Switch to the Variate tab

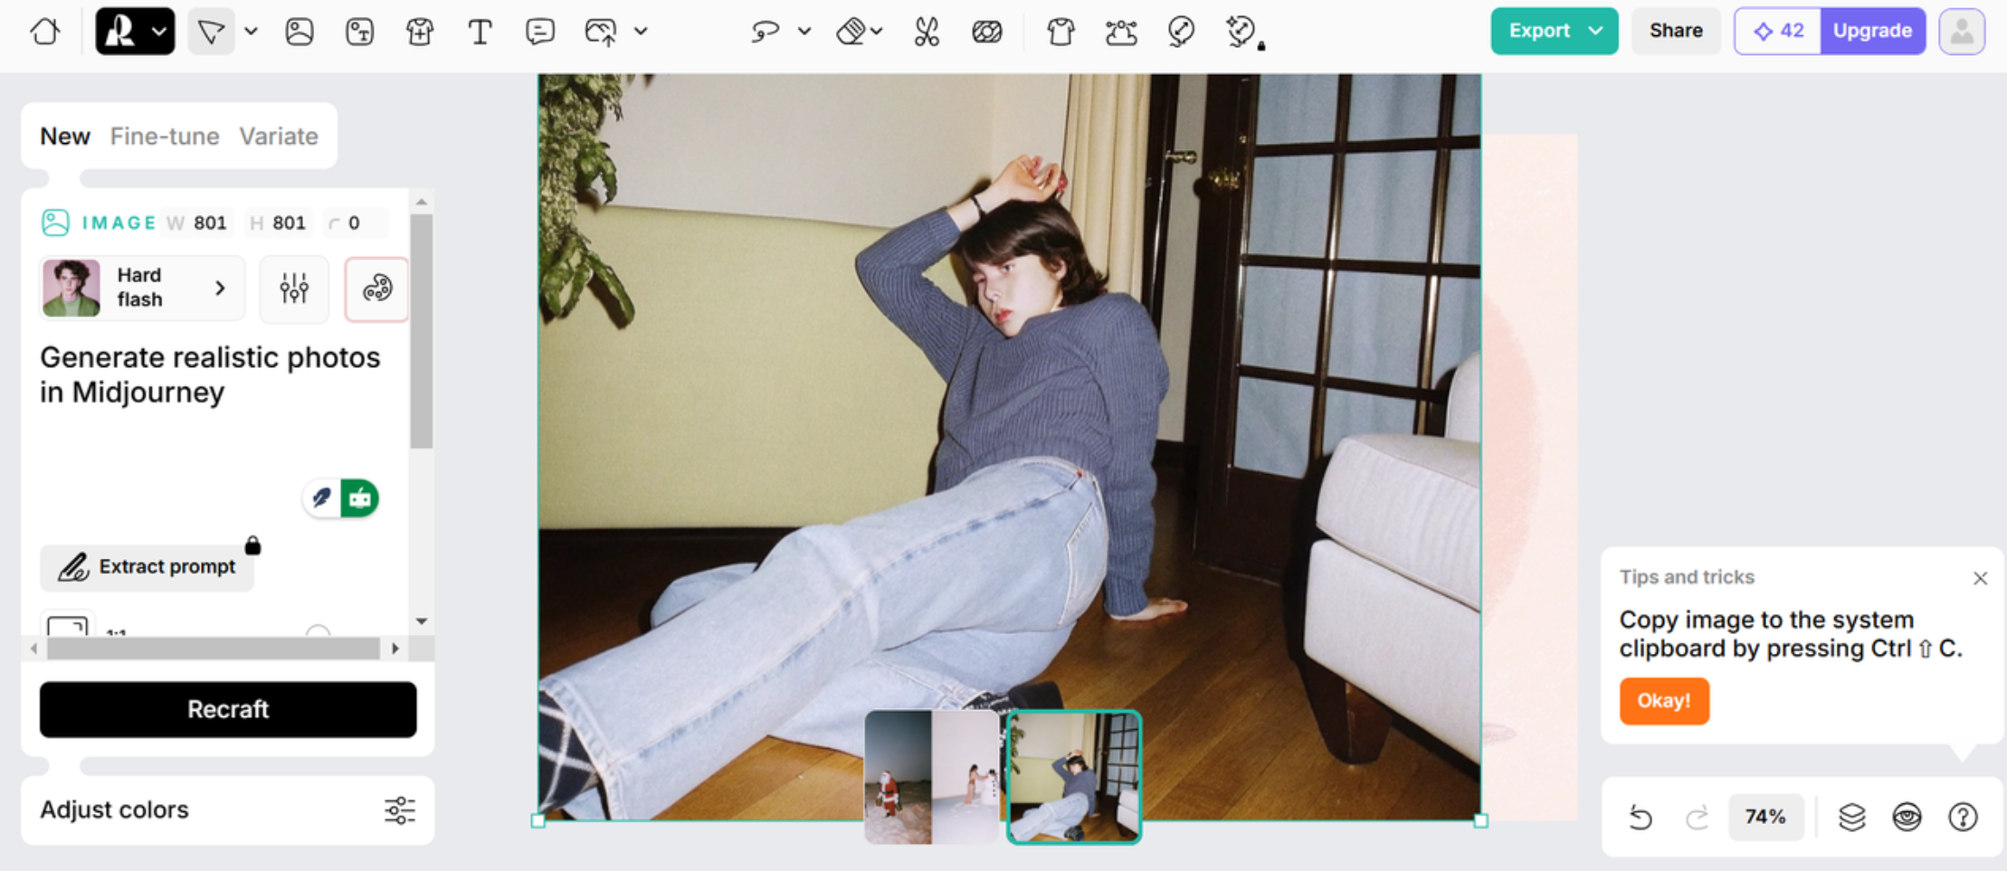279,136
